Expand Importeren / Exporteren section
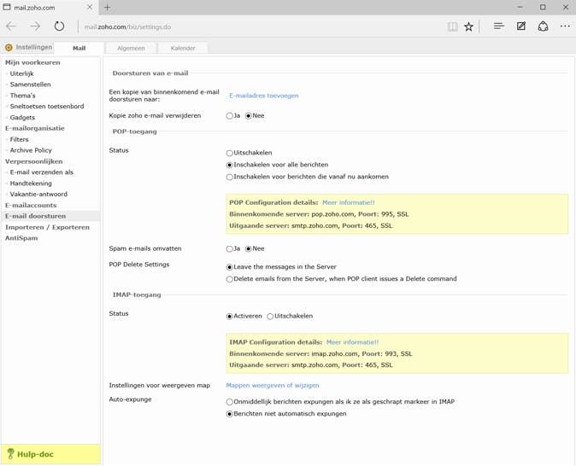 click(47, 227)
